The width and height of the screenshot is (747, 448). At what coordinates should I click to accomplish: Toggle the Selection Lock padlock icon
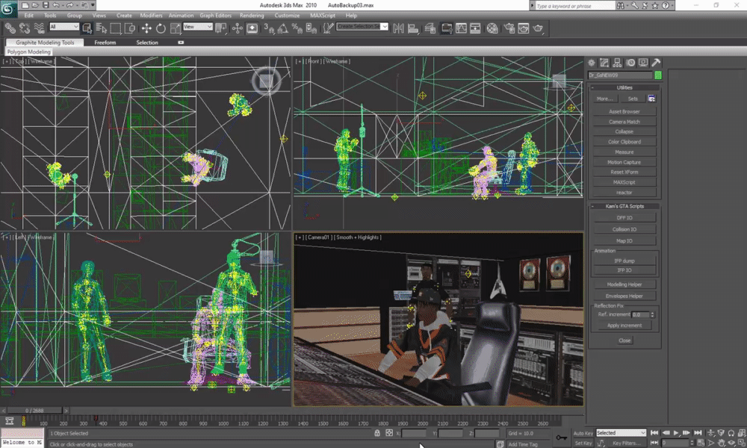pos(376,433)
